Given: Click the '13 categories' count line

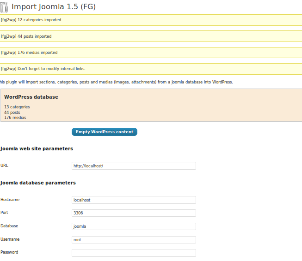Looking at the screenshot, I should (x=17, y=107).
